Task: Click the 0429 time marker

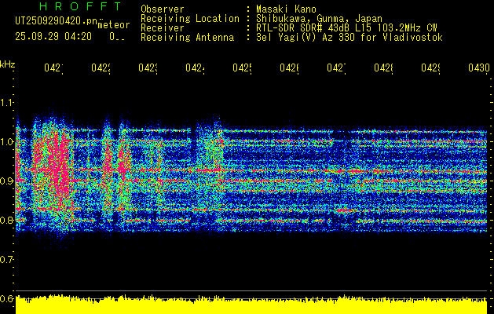Action: [431, 68]
